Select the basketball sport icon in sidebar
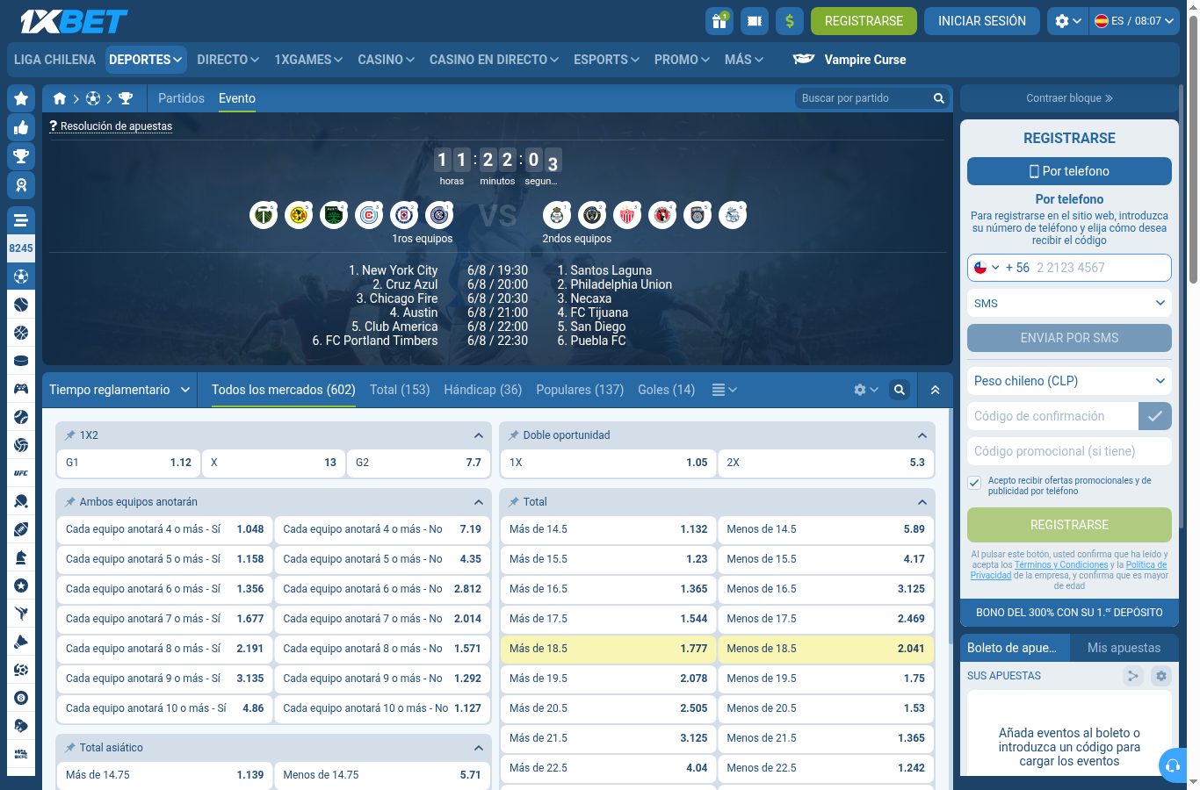Viewport: 1200px width, 790px height. 21,333
